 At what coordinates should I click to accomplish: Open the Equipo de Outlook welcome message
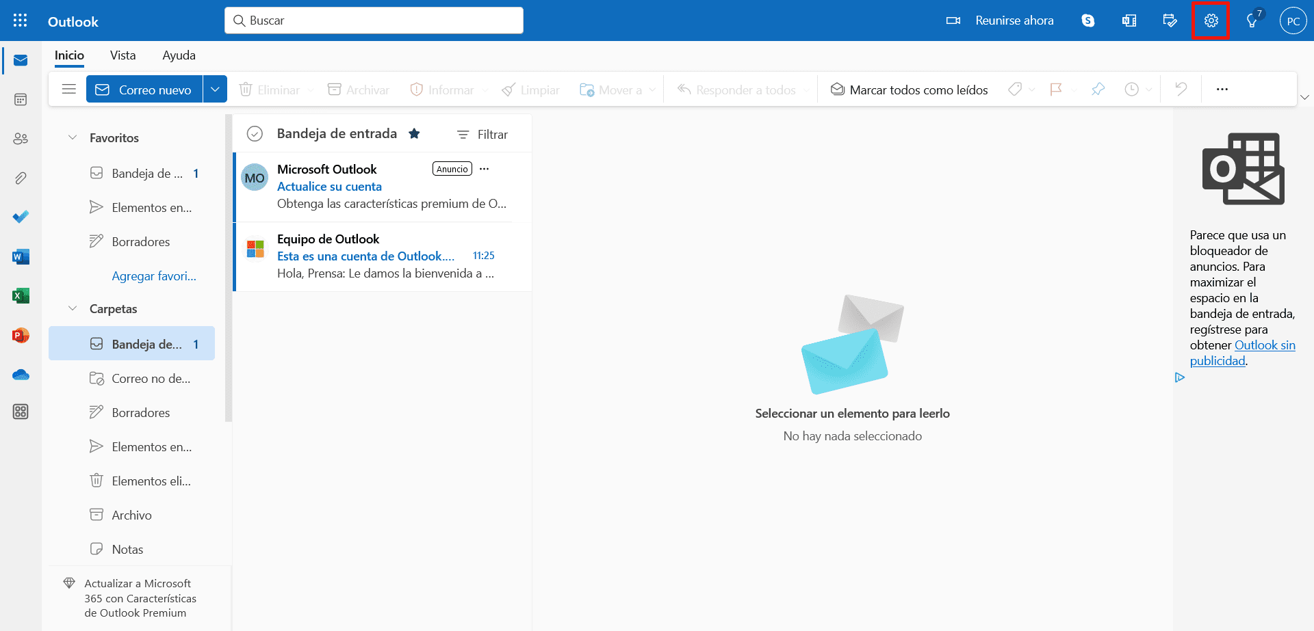[x=383, y=256]
